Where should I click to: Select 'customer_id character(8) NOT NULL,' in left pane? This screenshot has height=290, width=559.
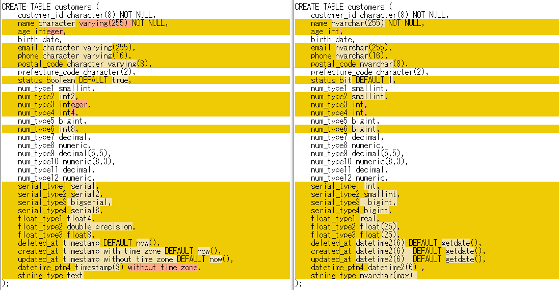click(87, 15)
